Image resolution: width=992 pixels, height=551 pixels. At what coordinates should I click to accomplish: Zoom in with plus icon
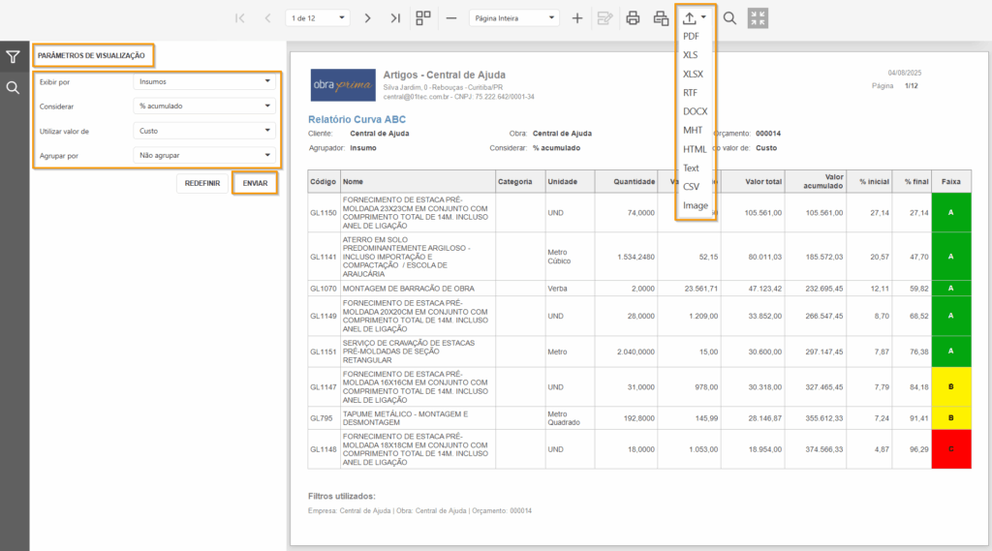[577, 18]
